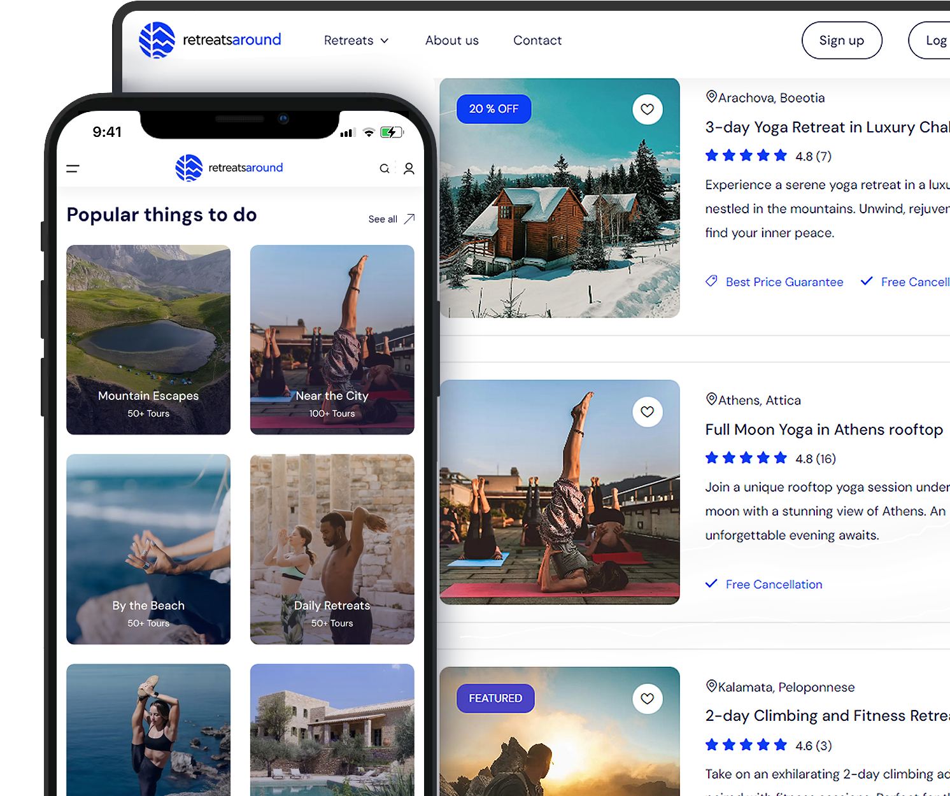
Task: Click the 4.8 (7) star rating
Action: 769,156
